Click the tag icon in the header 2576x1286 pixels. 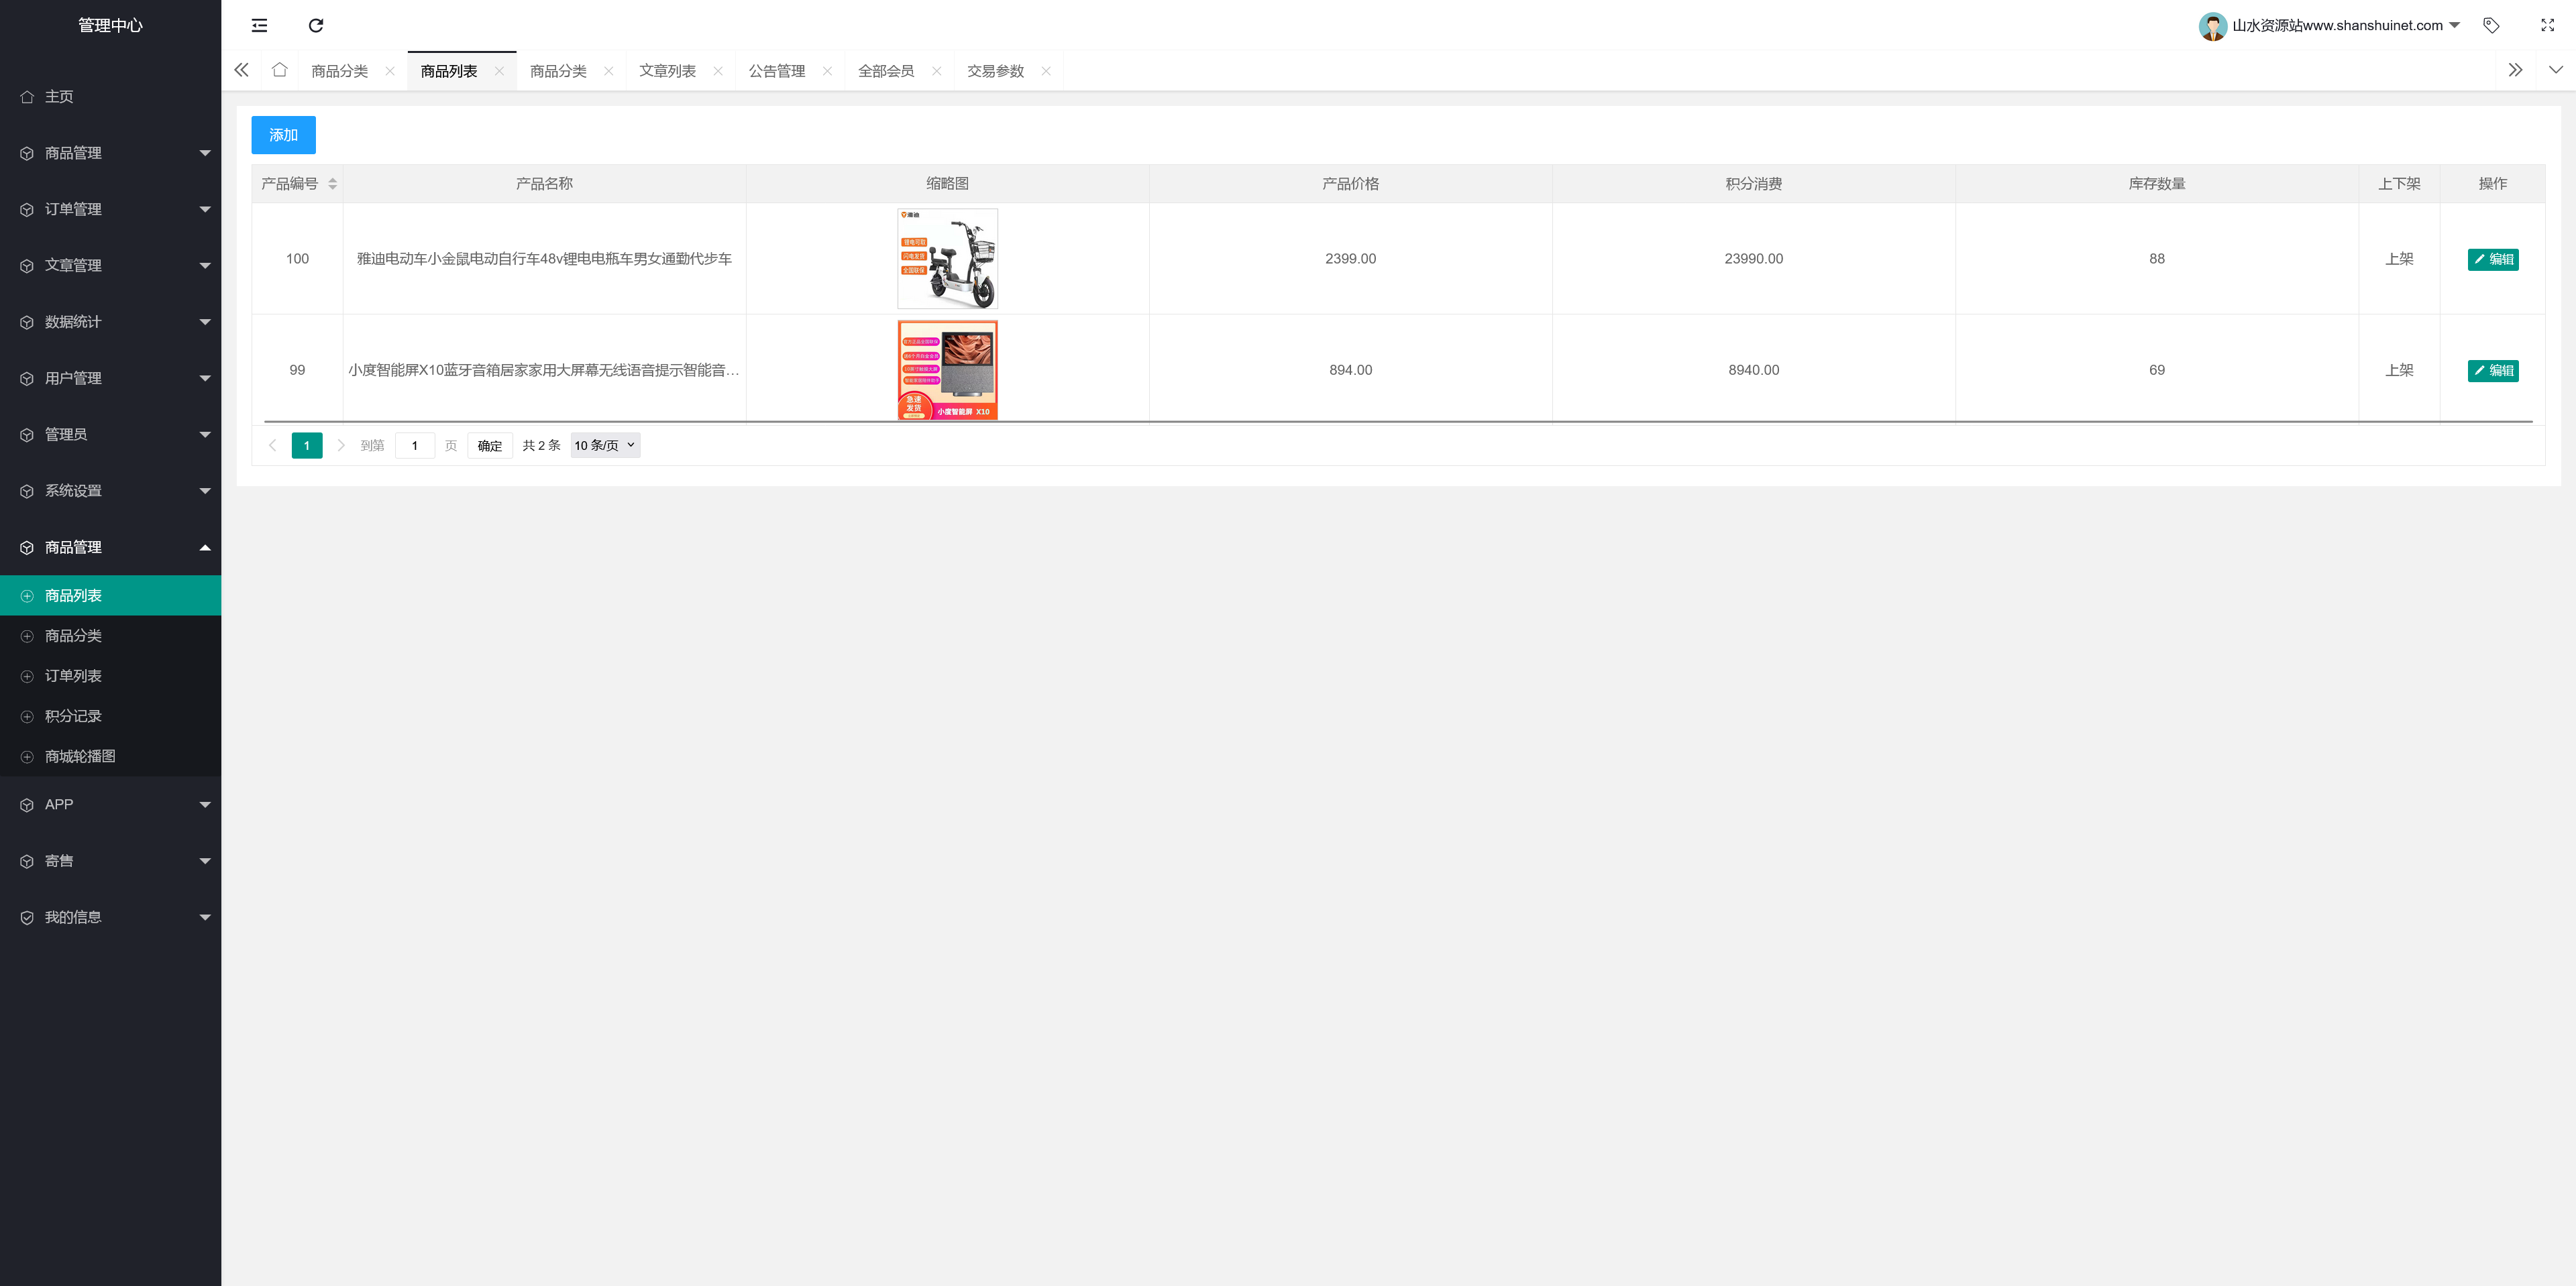pyautogui.click(x=2491, y=25)
